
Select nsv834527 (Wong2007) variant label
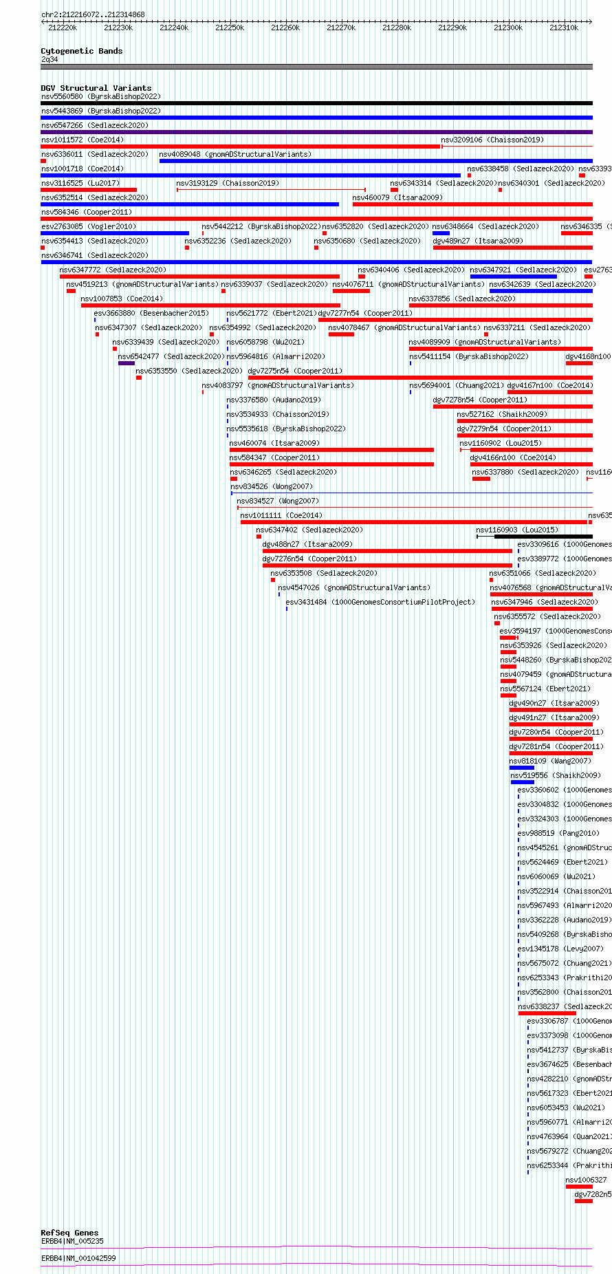[x=278, y=501]
